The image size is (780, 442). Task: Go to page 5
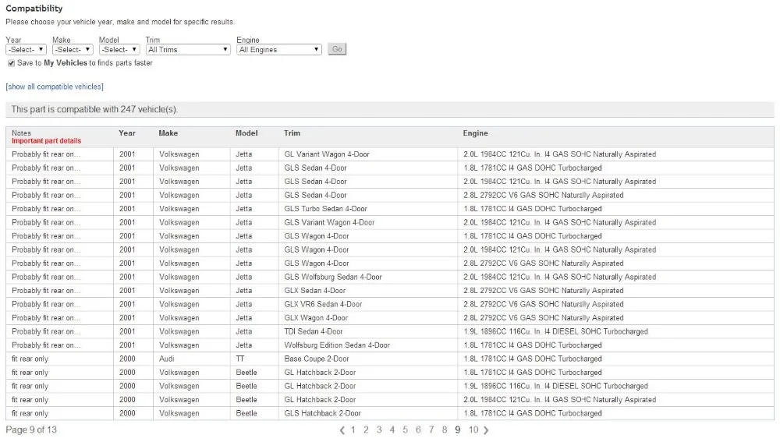pyautogui.click(x=406, y=430)
